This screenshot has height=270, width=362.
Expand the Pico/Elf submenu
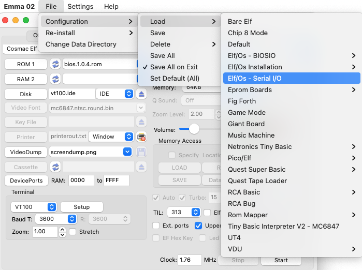click(x=292, y=158)
